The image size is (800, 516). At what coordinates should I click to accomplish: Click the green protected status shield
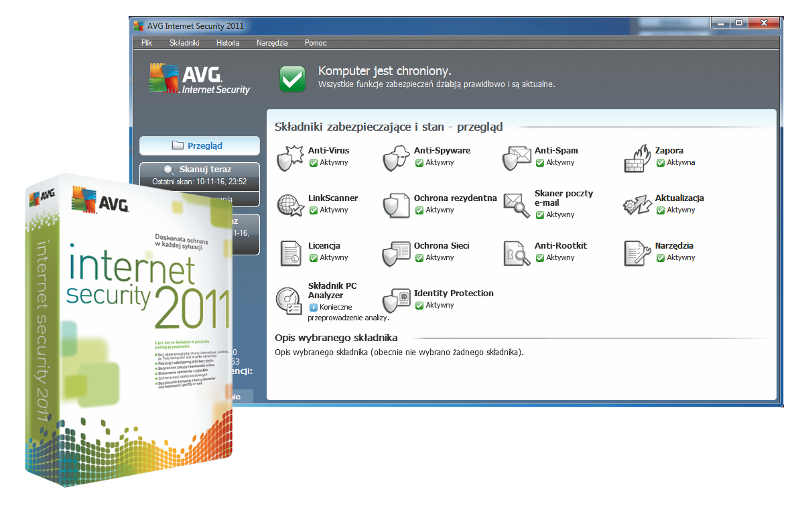pos(292,78)
